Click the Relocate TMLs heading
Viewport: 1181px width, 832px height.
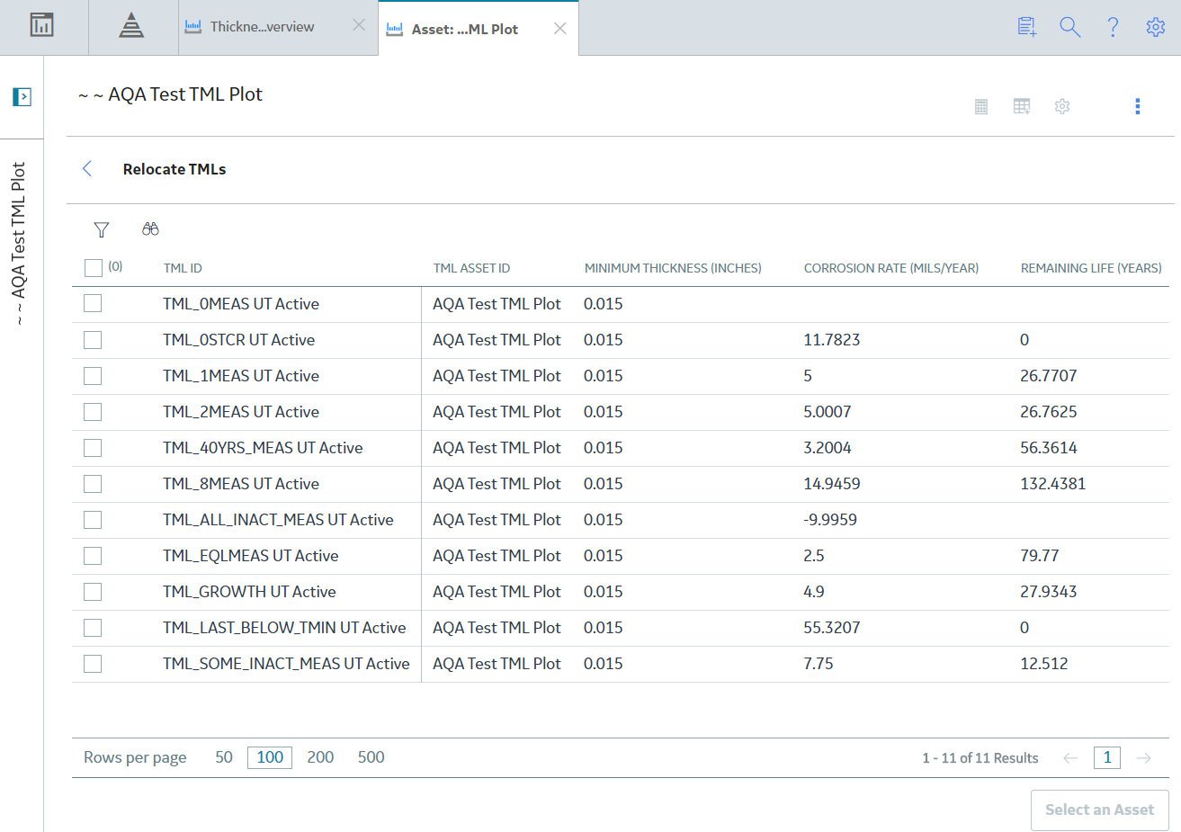click(174, 169)
